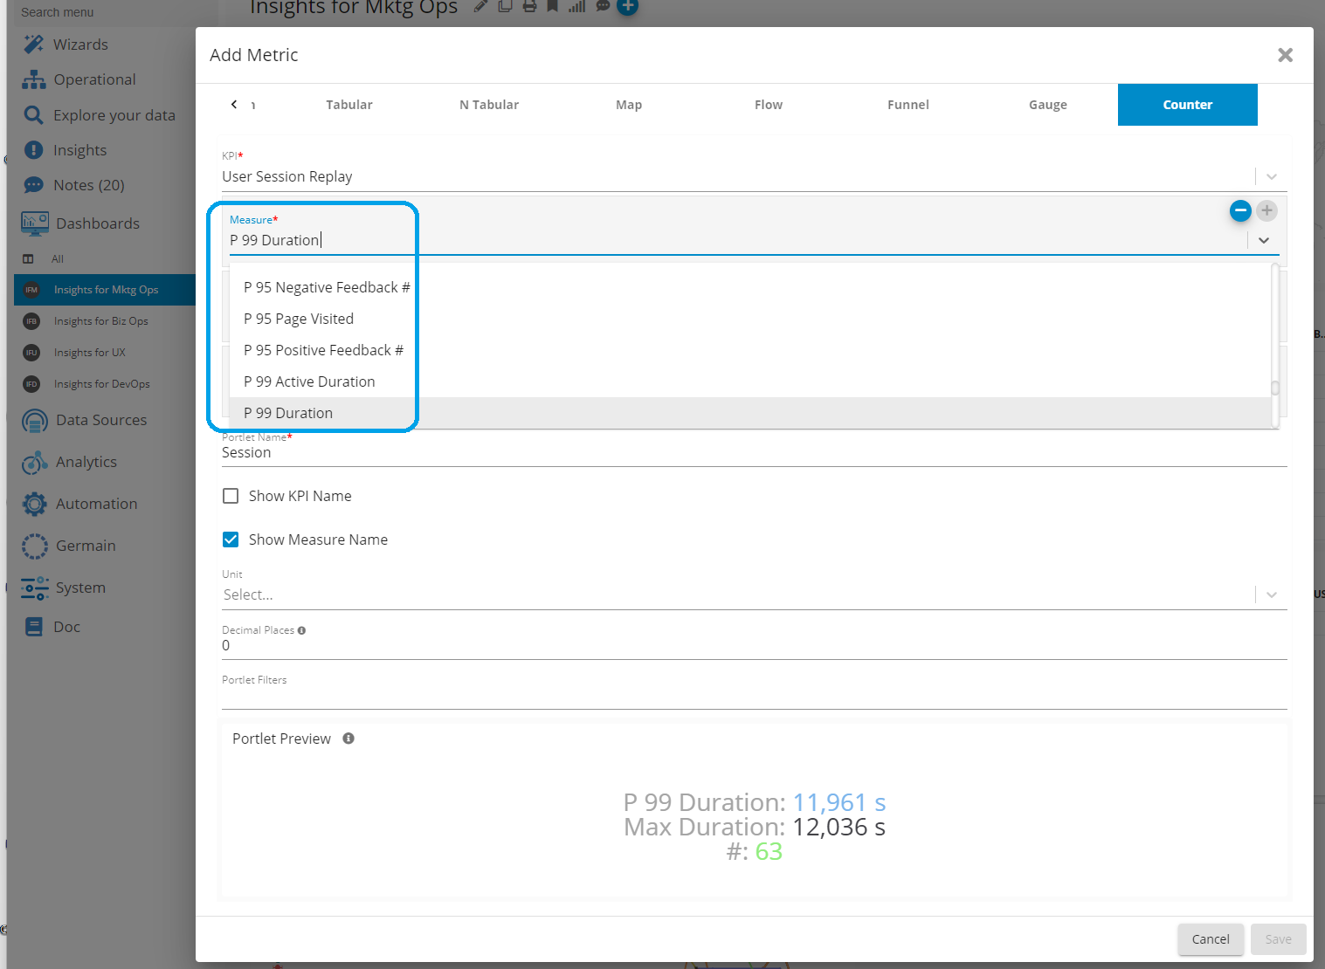Open the Unit select dropdown
Screen dimensions: 1325x969
point(1271,594)
